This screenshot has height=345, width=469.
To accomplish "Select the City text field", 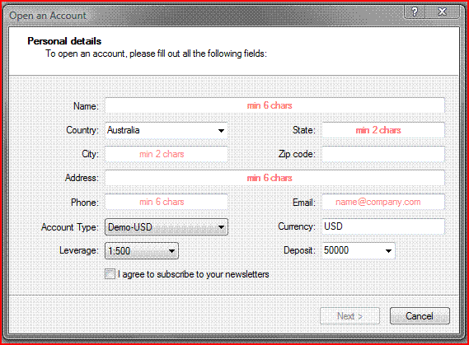I will pos(166,154).
